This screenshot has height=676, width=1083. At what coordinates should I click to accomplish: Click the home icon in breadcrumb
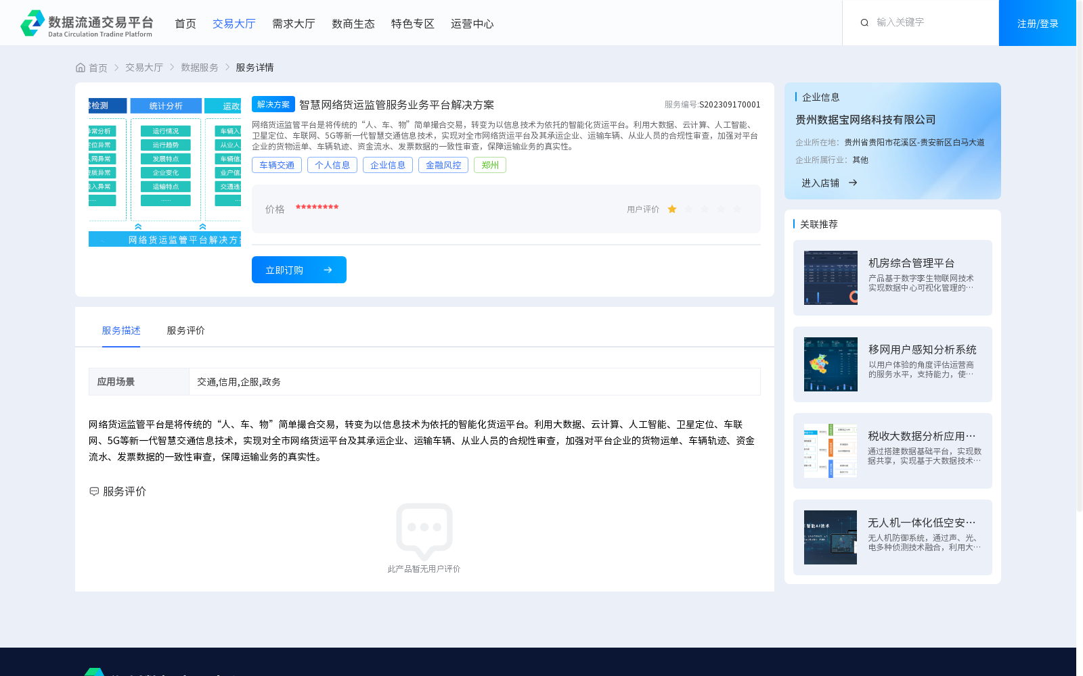click(x=81, y=68)
